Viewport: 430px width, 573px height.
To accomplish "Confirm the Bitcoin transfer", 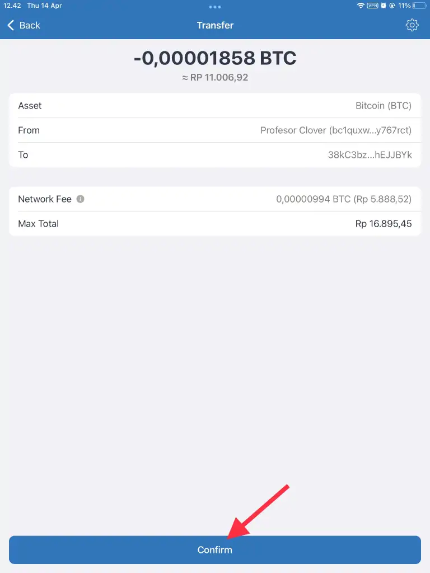I will pos(215,549).
